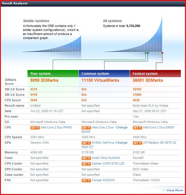Viewport: 186px width, 195px height.
Task: Click the SM 3.0 Score value 4118
Action: pos(34,95)
